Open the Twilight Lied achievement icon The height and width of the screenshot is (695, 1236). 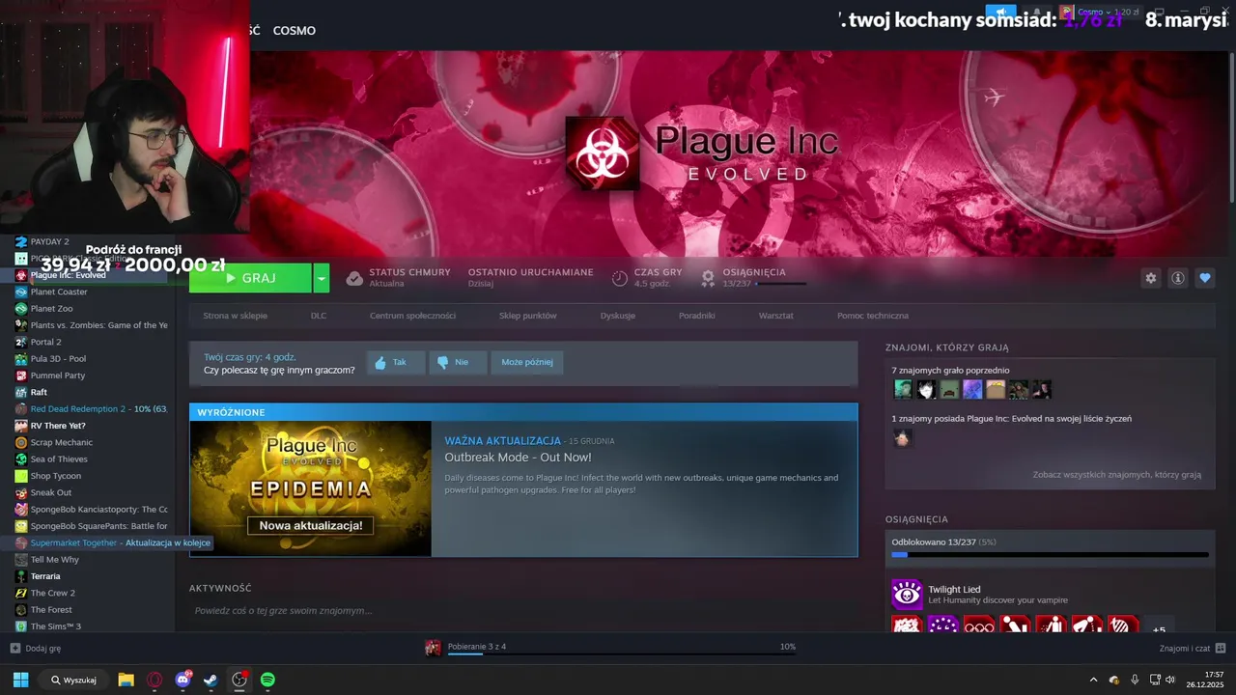click(x=907, y=595)
